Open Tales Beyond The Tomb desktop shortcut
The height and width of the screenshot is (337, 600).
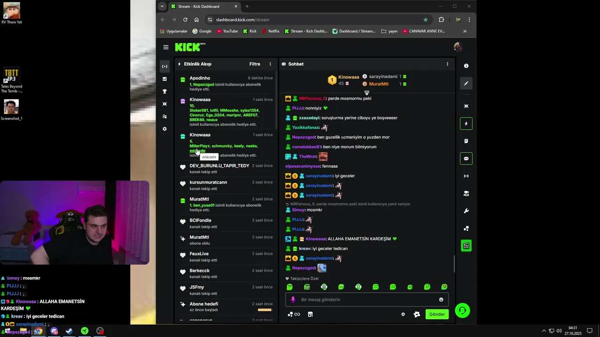11,81
